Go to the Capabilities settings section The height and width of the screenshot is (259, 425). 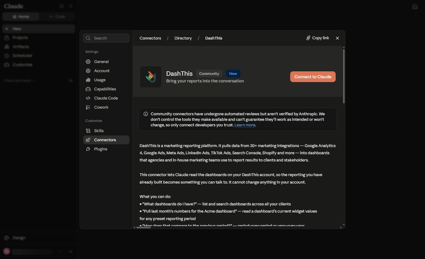[x=106, y=89]
